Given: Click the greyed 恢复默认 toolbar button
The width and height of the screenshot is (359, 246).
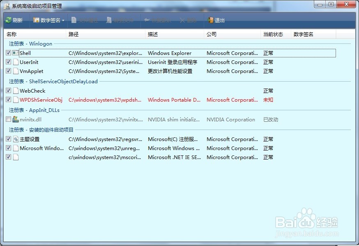Looking at the screenshot, I should (158, 20).
